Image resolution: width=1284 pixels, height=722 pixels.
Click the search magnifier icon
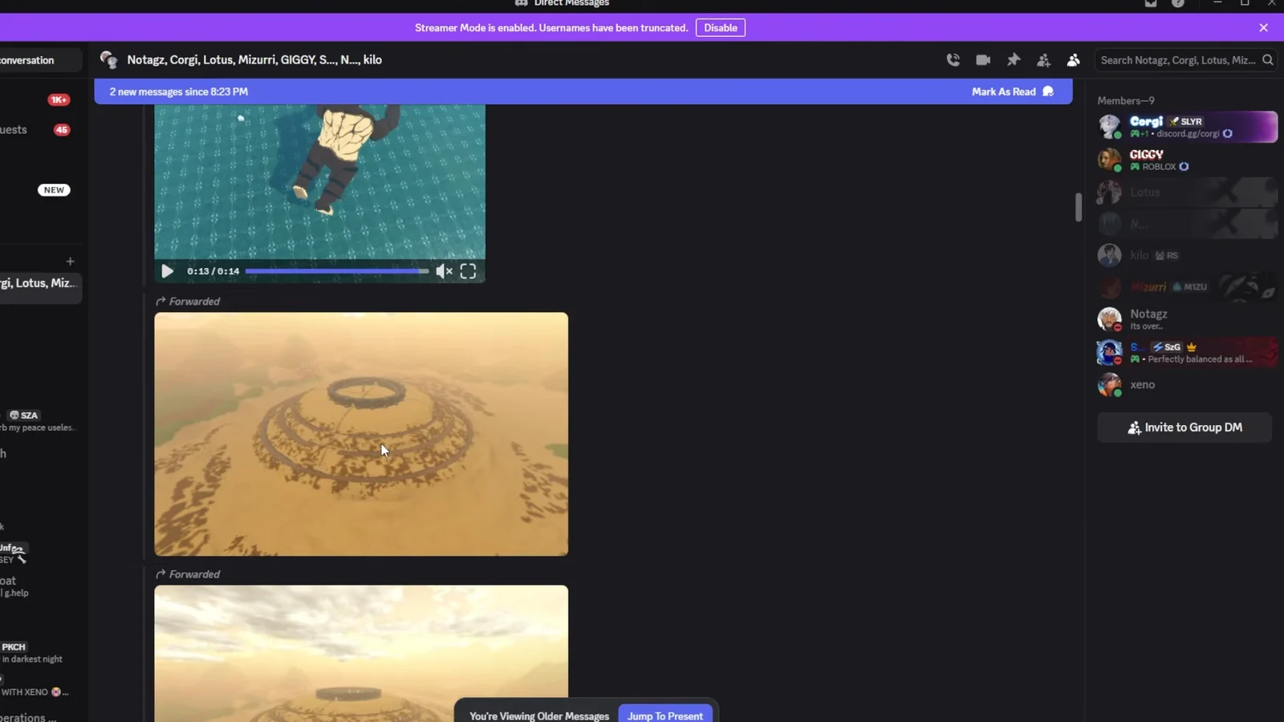point(1268,60)
